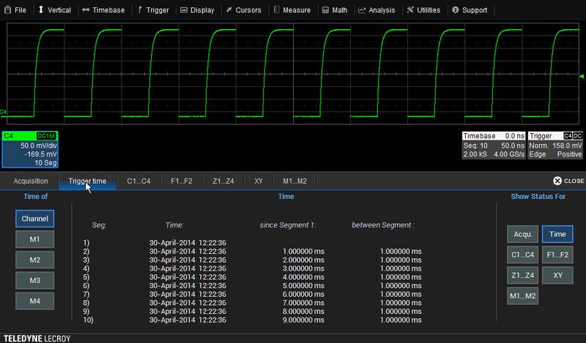Open the Display menu

click(x=197, y=10)
